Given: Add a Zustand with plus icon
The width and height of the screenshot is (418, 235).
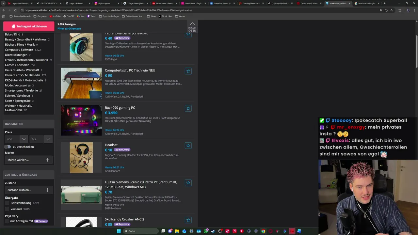Looking at the screenshot, I should tap(47, 190).
